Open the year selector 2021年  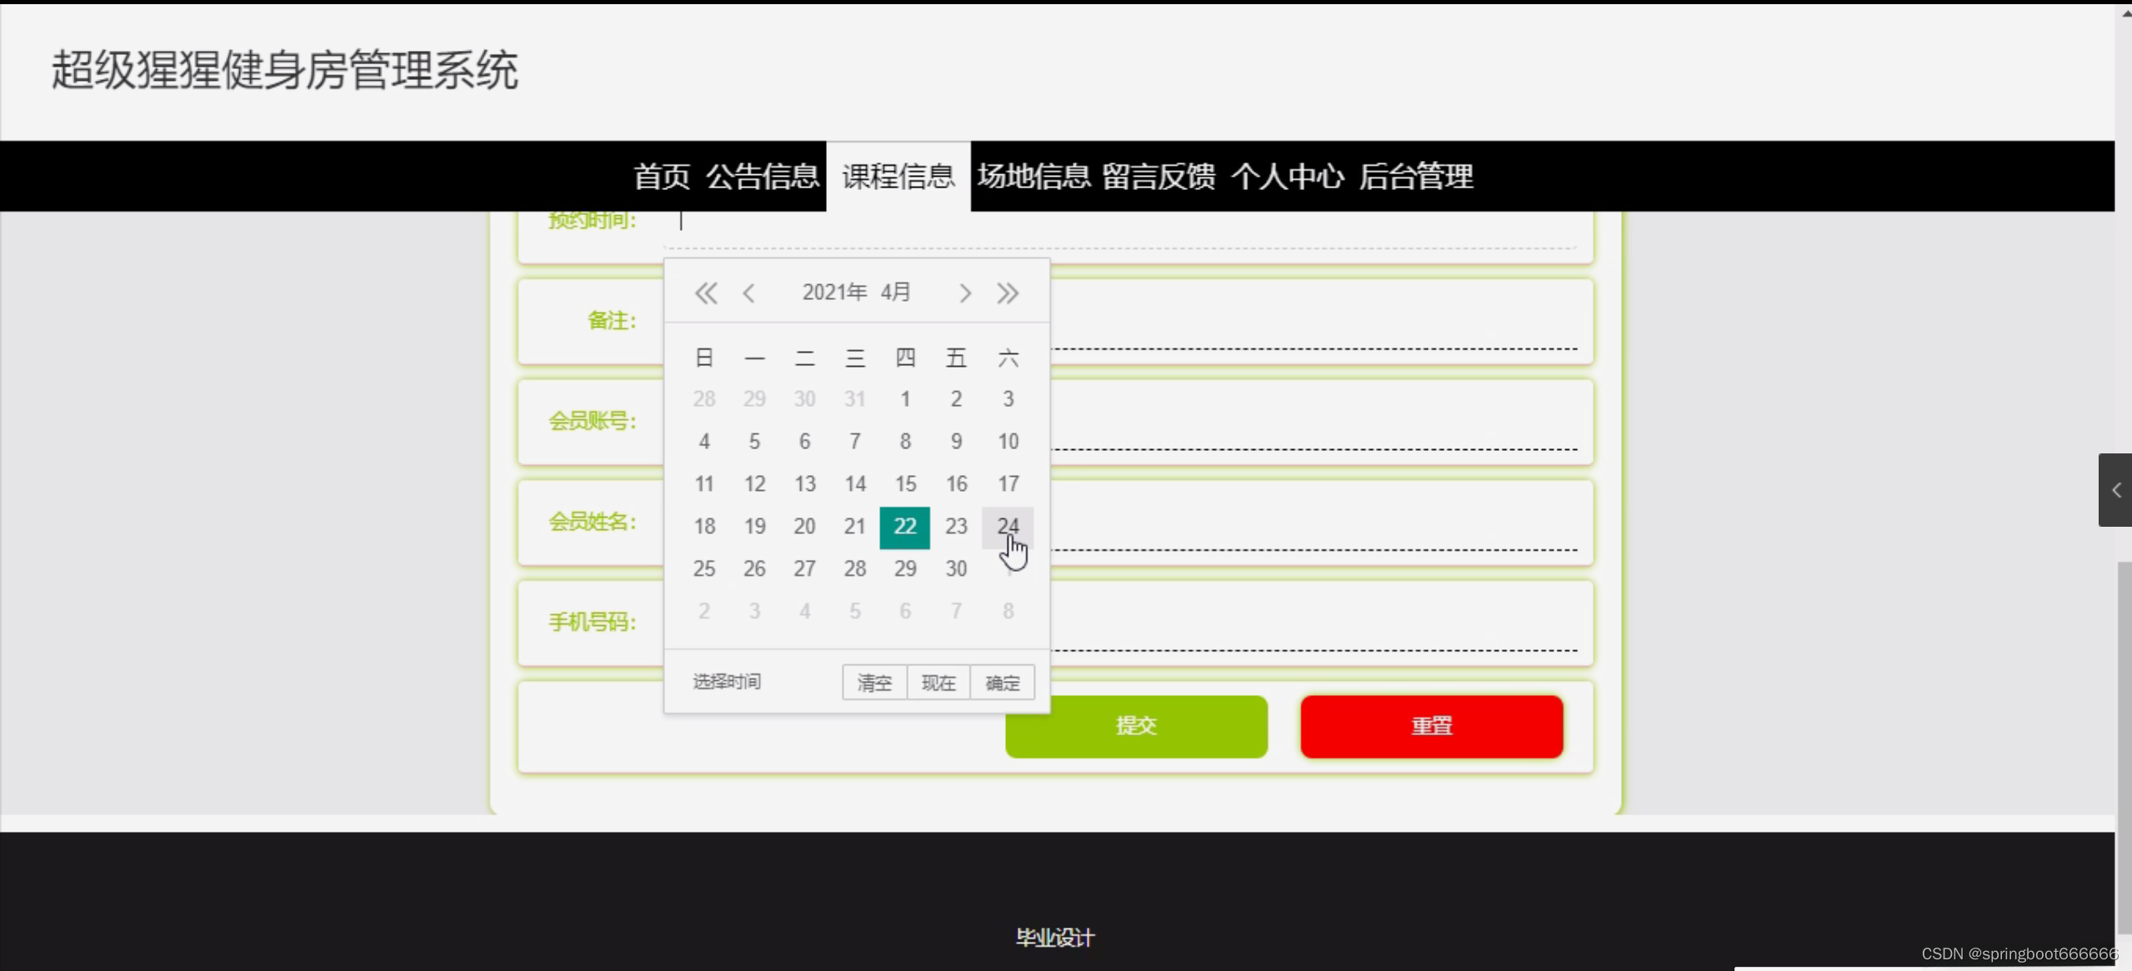pyautogui.click(x=833, y=293)
